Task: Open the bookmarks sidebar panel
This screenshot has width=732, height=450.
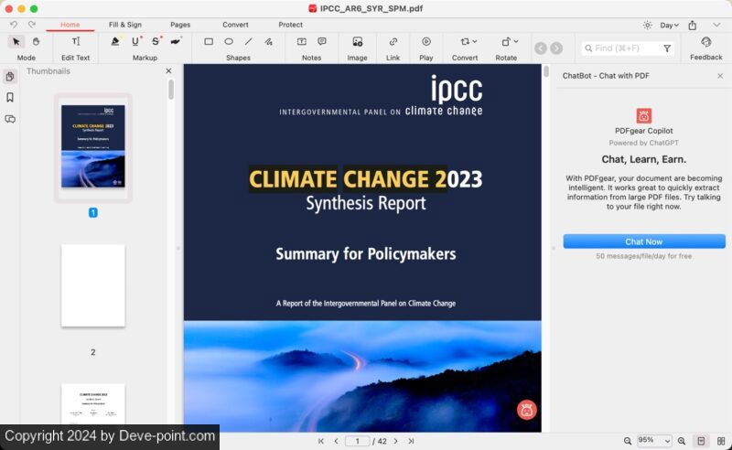Action: coord(10,97)
